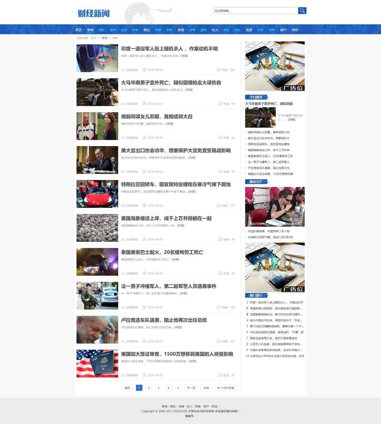Click 下一页 to go to next page
The height and width of the screenshot is (424, 381).
click(190, 388)
